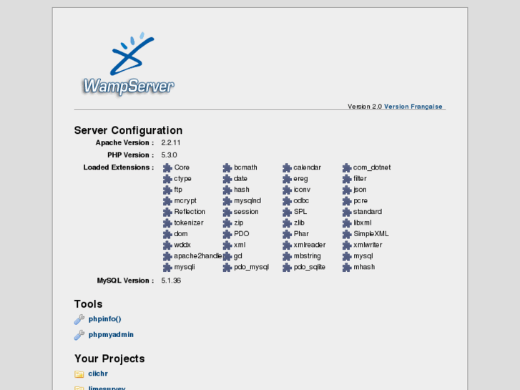Click the puzzle icon beside libxml
Image resolution: width=520 pixels, height=390 pixels.
347,223
